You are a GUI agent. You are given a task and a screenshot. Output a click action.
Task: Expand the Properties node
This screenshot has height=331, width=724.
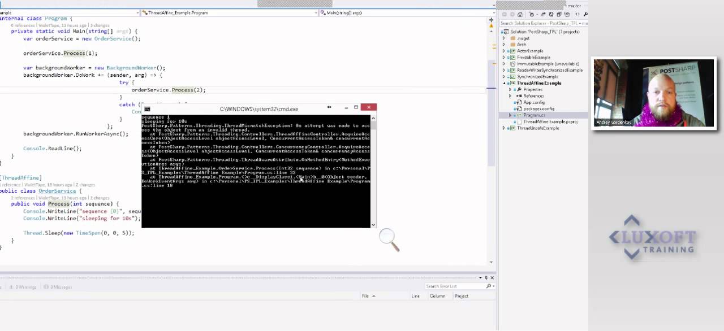point(510,90)
